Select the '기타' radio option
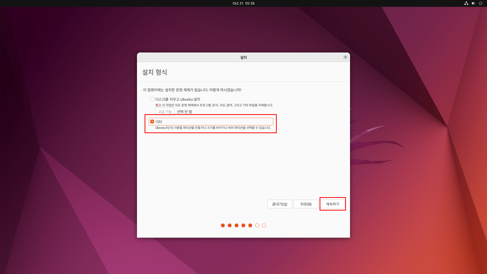487x274 pixels. [152, 122]
